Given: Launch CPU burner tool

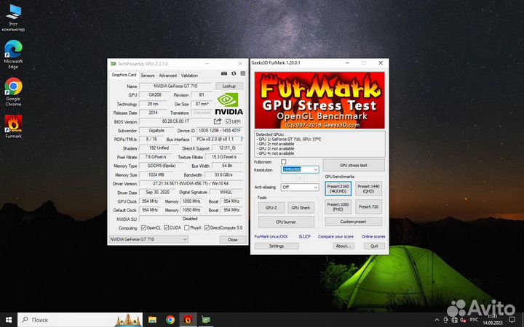Looking at the screenshot, I should click(x=286, y=222).
